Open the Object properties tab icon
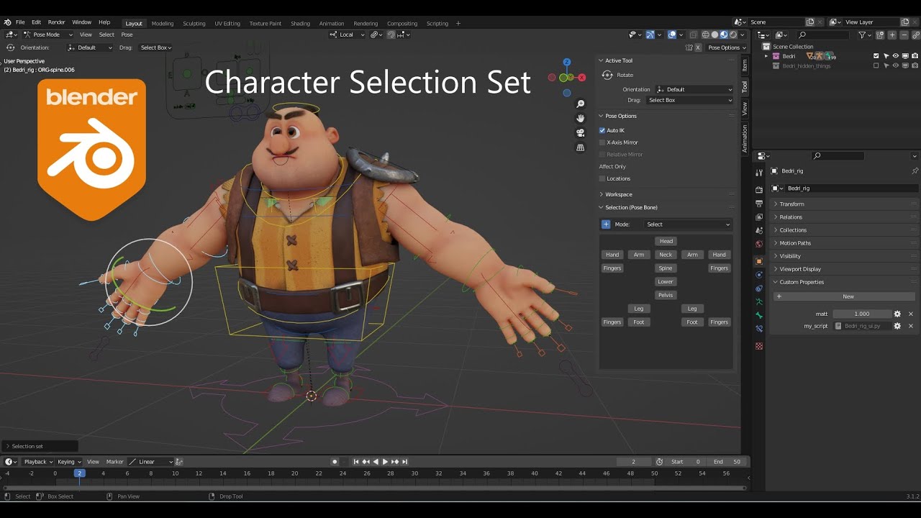This screenshot has width=921, height=518. (758, 261)
